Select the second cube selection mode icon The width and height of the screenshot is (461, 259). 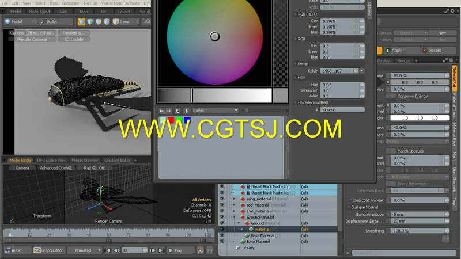(90, 21)
